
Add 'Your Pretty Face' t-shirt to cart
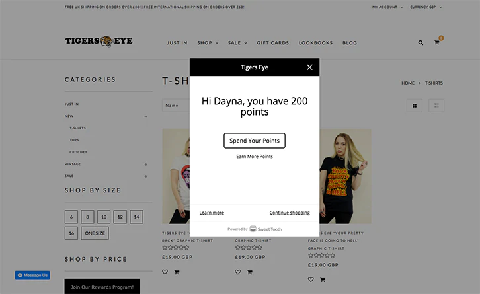(x=323, y=279)
